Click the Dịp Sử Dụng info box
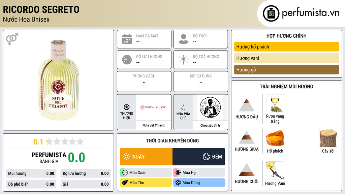Viewport: 345px width, 194px height. pyautogui.click(x=201, y=82)
